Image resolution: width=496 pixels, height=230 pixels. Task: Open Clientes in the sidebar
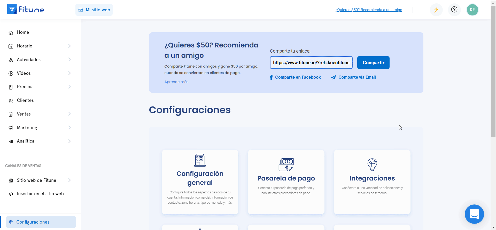(25, 100)
